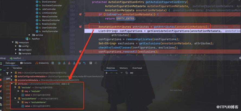Image resolution: width=241 pixels, height=111 pixels.
Task: Select the config folder
Action: coord(25,46)
